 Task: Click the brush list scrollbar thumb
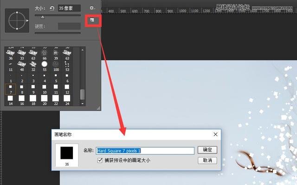[83, 94]
